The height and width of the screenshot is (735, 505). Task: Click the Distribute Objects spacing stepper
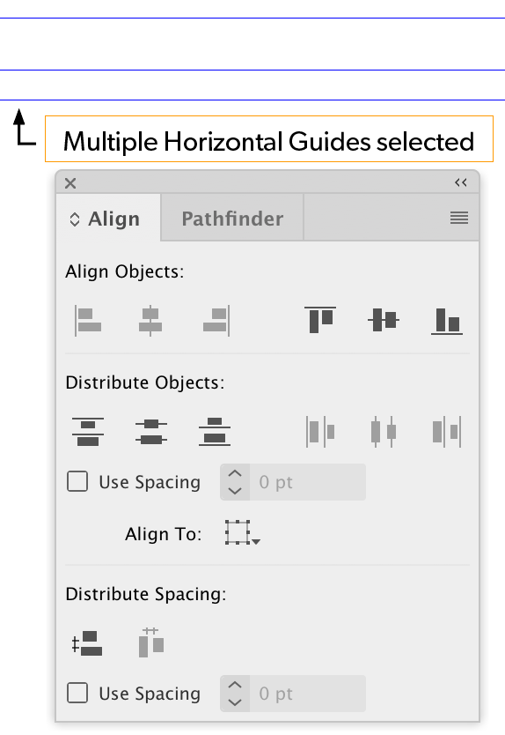235,482
